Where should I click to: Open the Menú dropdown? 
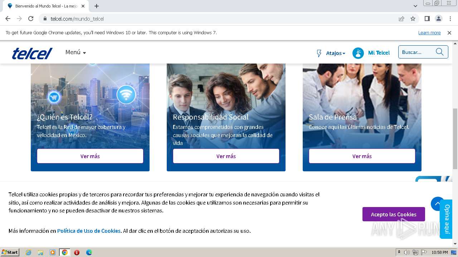pos(75,52)
